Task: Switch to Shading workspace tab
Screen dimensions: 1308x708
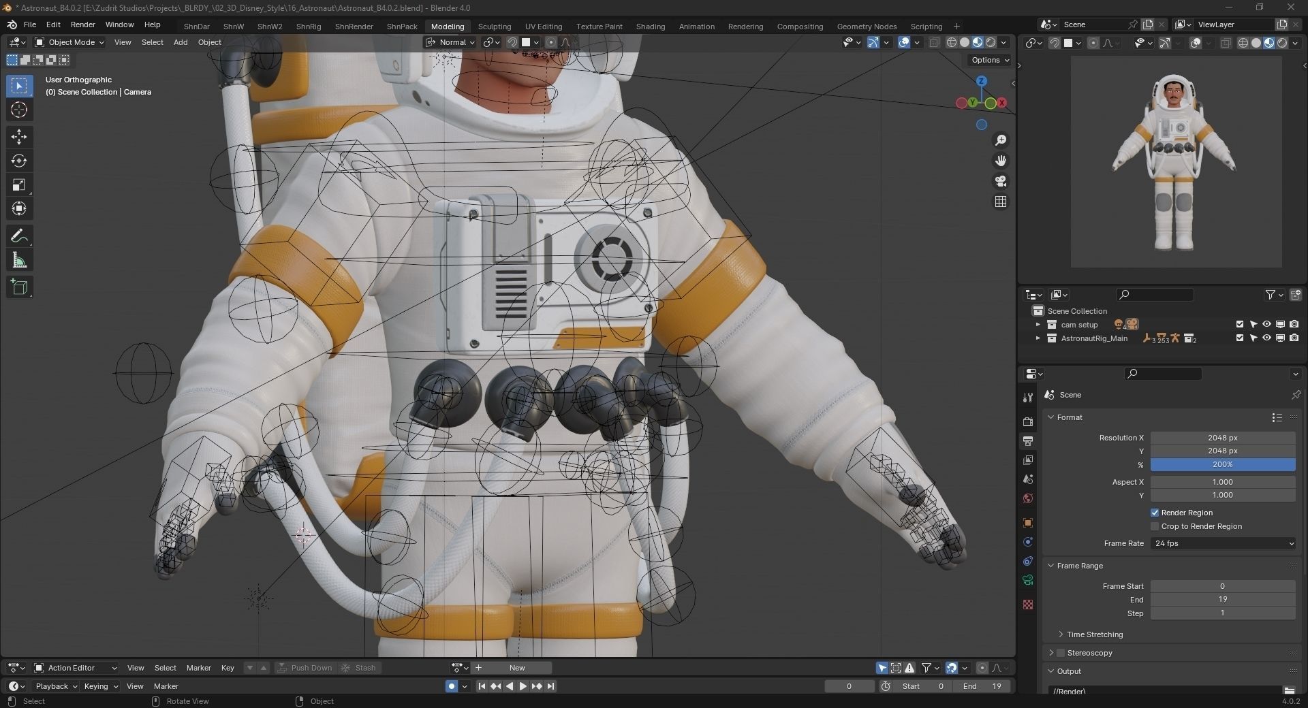Action: coord(651,27)
